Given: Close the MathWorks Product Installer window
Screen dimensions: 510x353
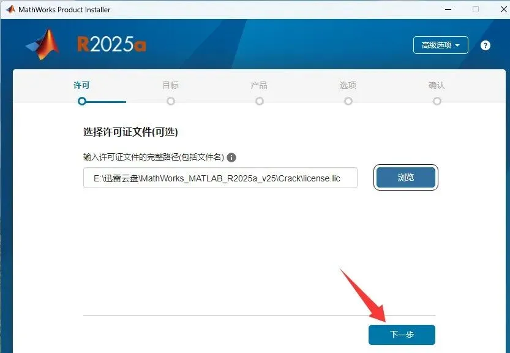Looking at the screenshot, I should pos(503,9).
